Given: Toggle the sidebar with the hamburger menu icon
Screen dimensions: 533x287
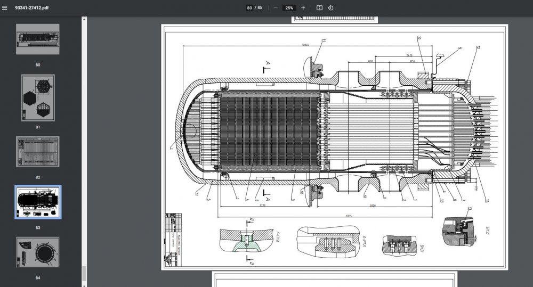Looking at the screenshot, I should coord(5,8).
